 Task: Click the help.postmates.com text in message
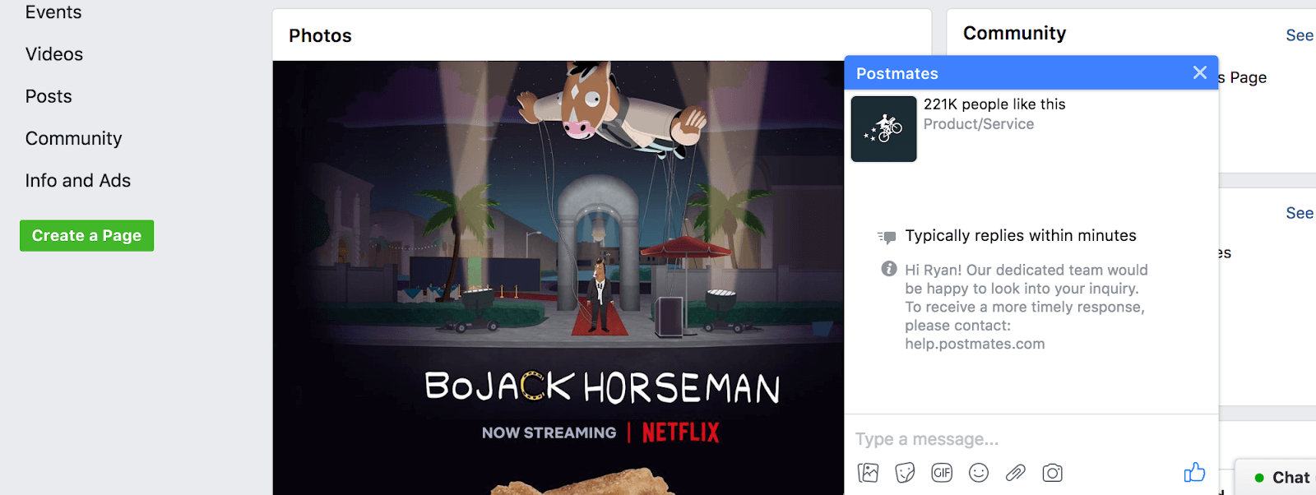coord(975,344)
